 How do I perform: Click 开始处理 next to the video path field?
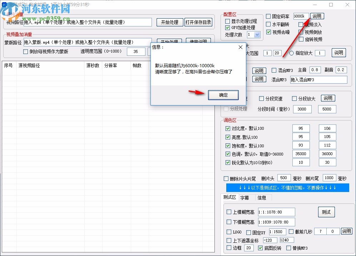(x=170, y=22)
